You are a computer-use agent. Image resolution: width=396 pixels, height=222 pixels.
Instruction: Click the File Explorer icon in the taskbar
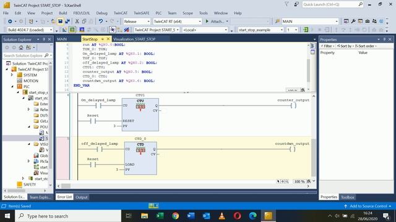tap(144, 216)
